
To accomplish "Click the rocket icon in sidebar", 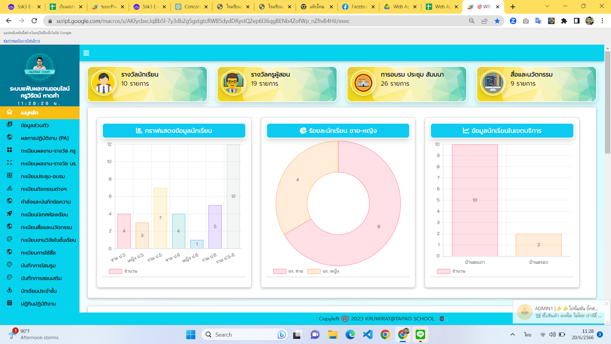I will (10, 214).
